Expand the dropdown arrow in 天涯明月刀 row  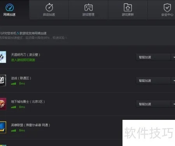coord(173,57)
